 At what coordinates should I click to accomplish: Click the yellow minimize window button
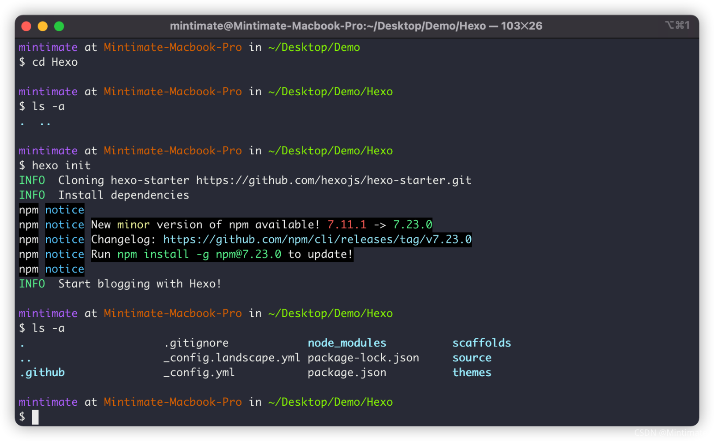43,26
